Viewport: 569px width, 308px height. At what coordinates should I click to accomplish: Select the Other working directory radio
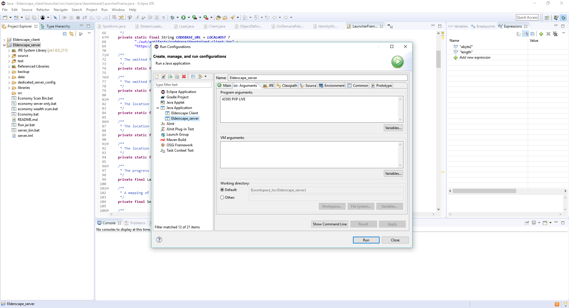pos(222,198)
